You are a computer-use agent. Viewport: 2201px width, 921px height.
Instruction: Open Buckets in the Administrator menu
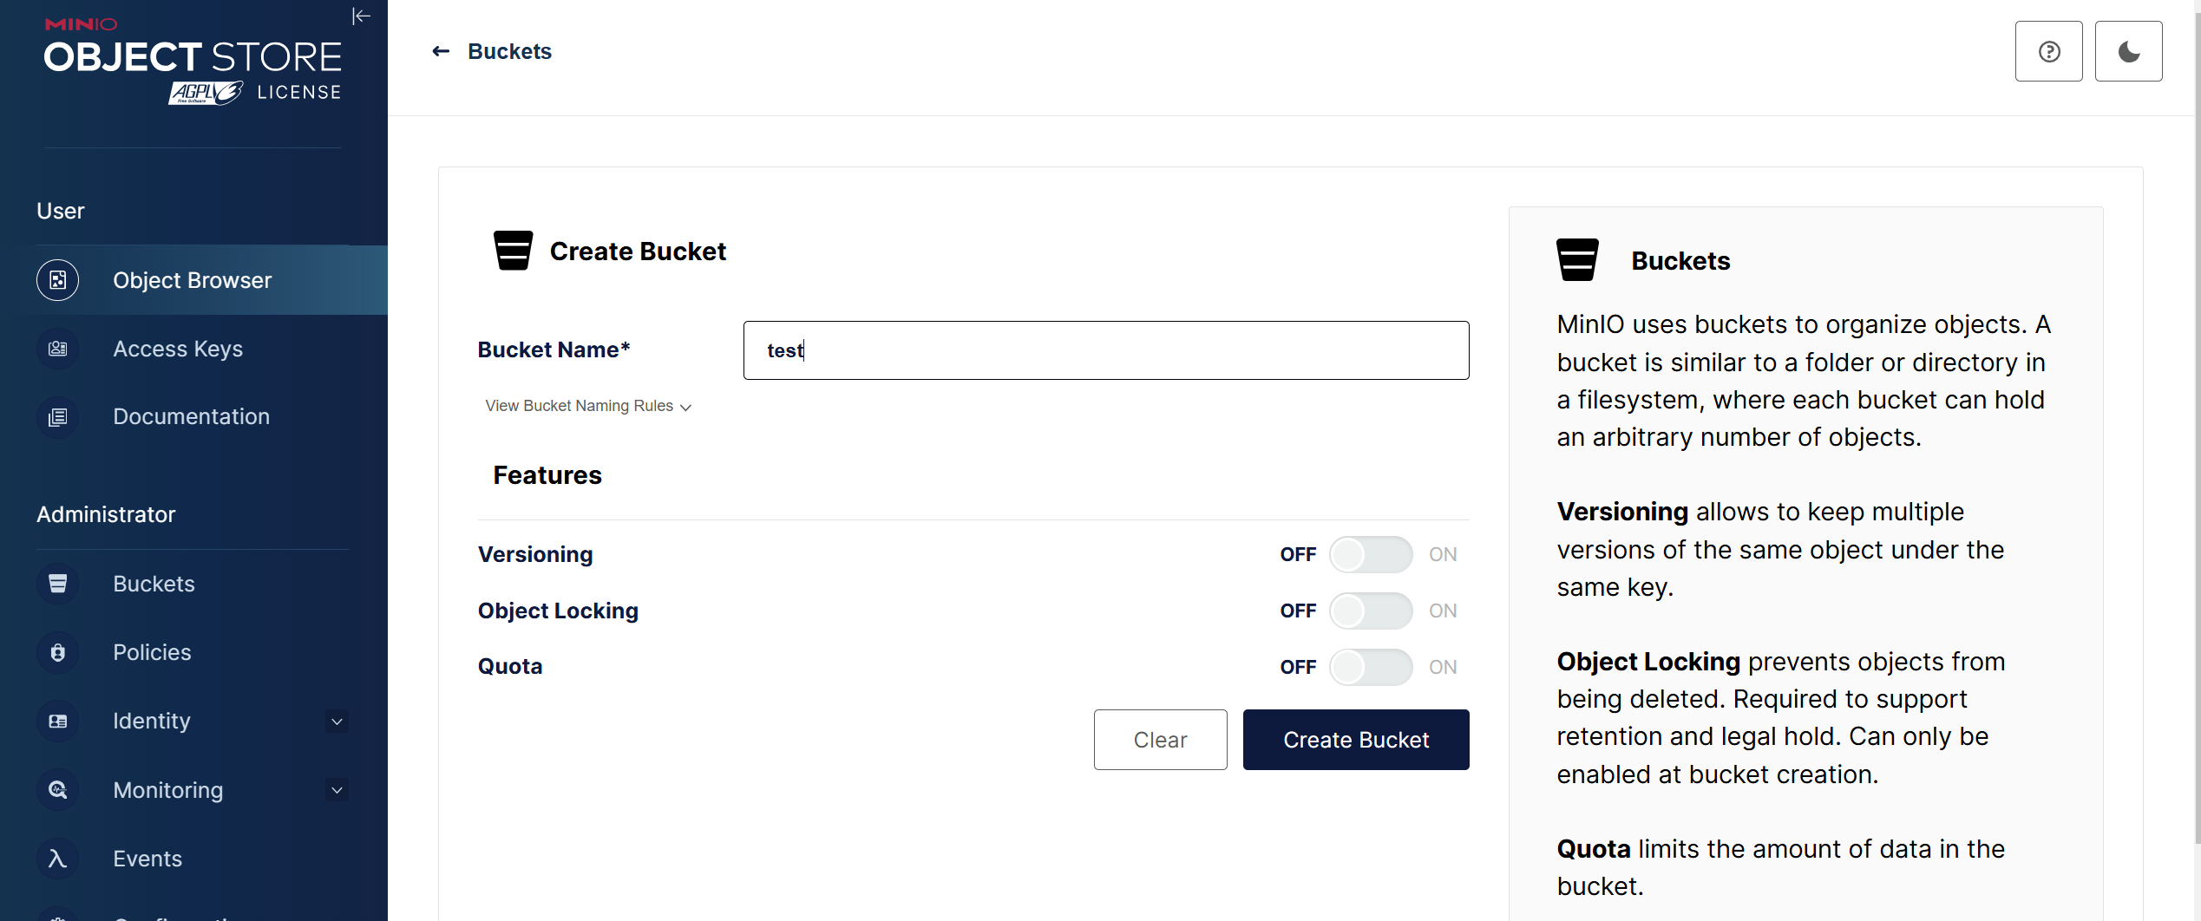(x=154, y=584)
